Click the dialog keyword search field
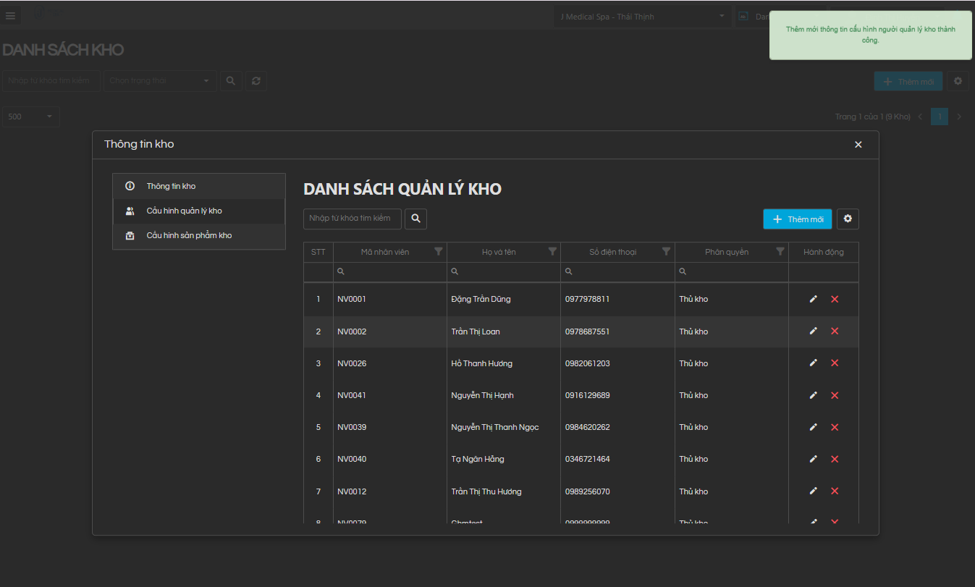The height and width of the screenshot is (587, 975). coord(352,219)
